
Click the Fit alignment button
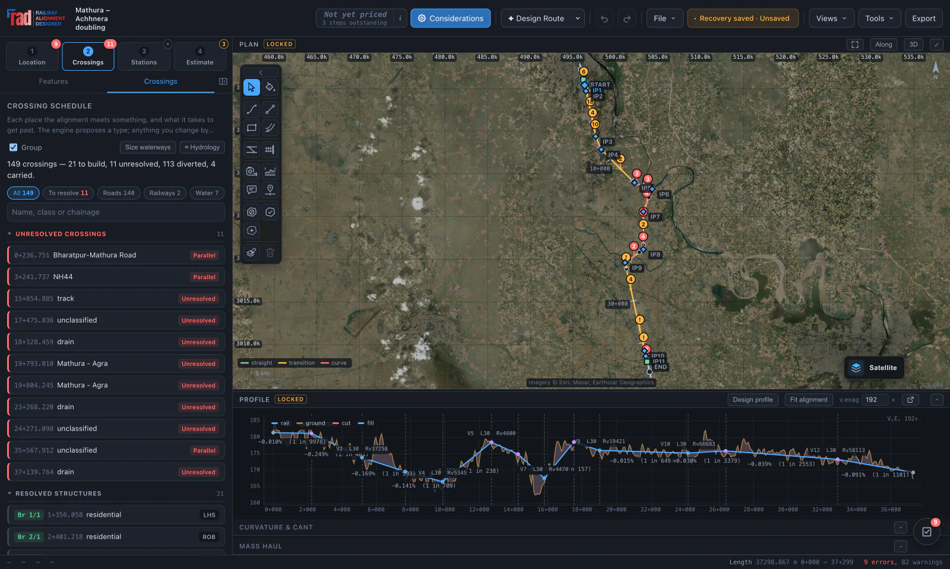click(809, 400)
